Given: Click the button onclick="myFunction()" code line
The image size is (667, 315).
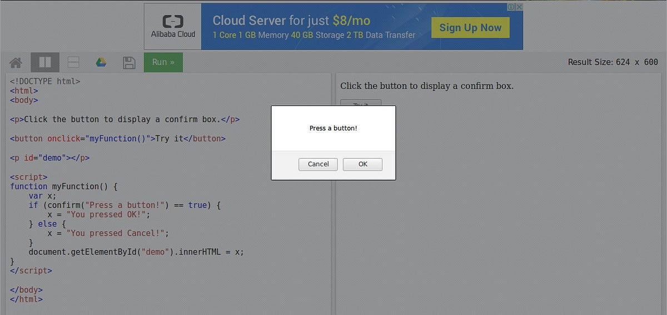Looking at the screenshot, I should (118, 139).
